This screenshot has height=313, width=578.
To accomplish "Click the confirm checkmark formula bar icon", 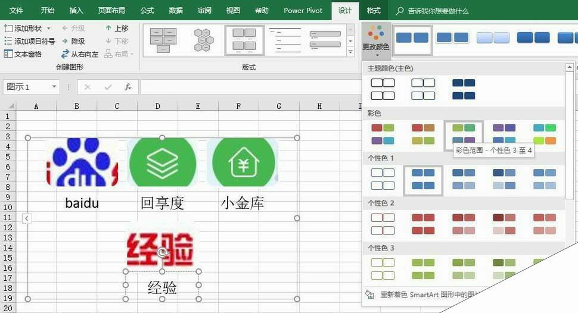I will [x=108, y=87].
